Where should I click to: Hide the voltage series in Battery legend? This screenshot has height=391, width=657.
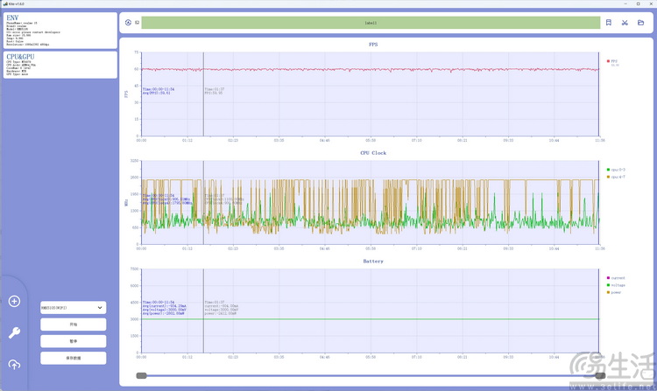[617, 284]
